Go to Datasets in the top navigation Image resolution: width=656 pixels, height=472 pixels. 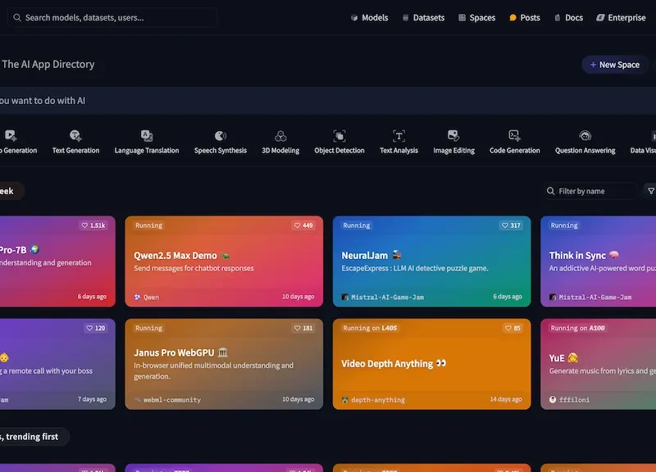423,17
